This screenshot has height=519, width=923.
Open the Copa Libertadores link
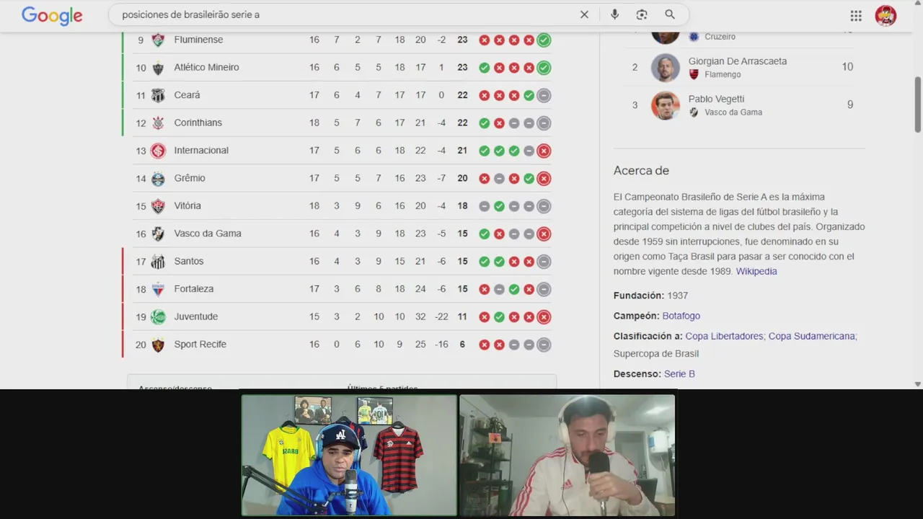point(724,336)
